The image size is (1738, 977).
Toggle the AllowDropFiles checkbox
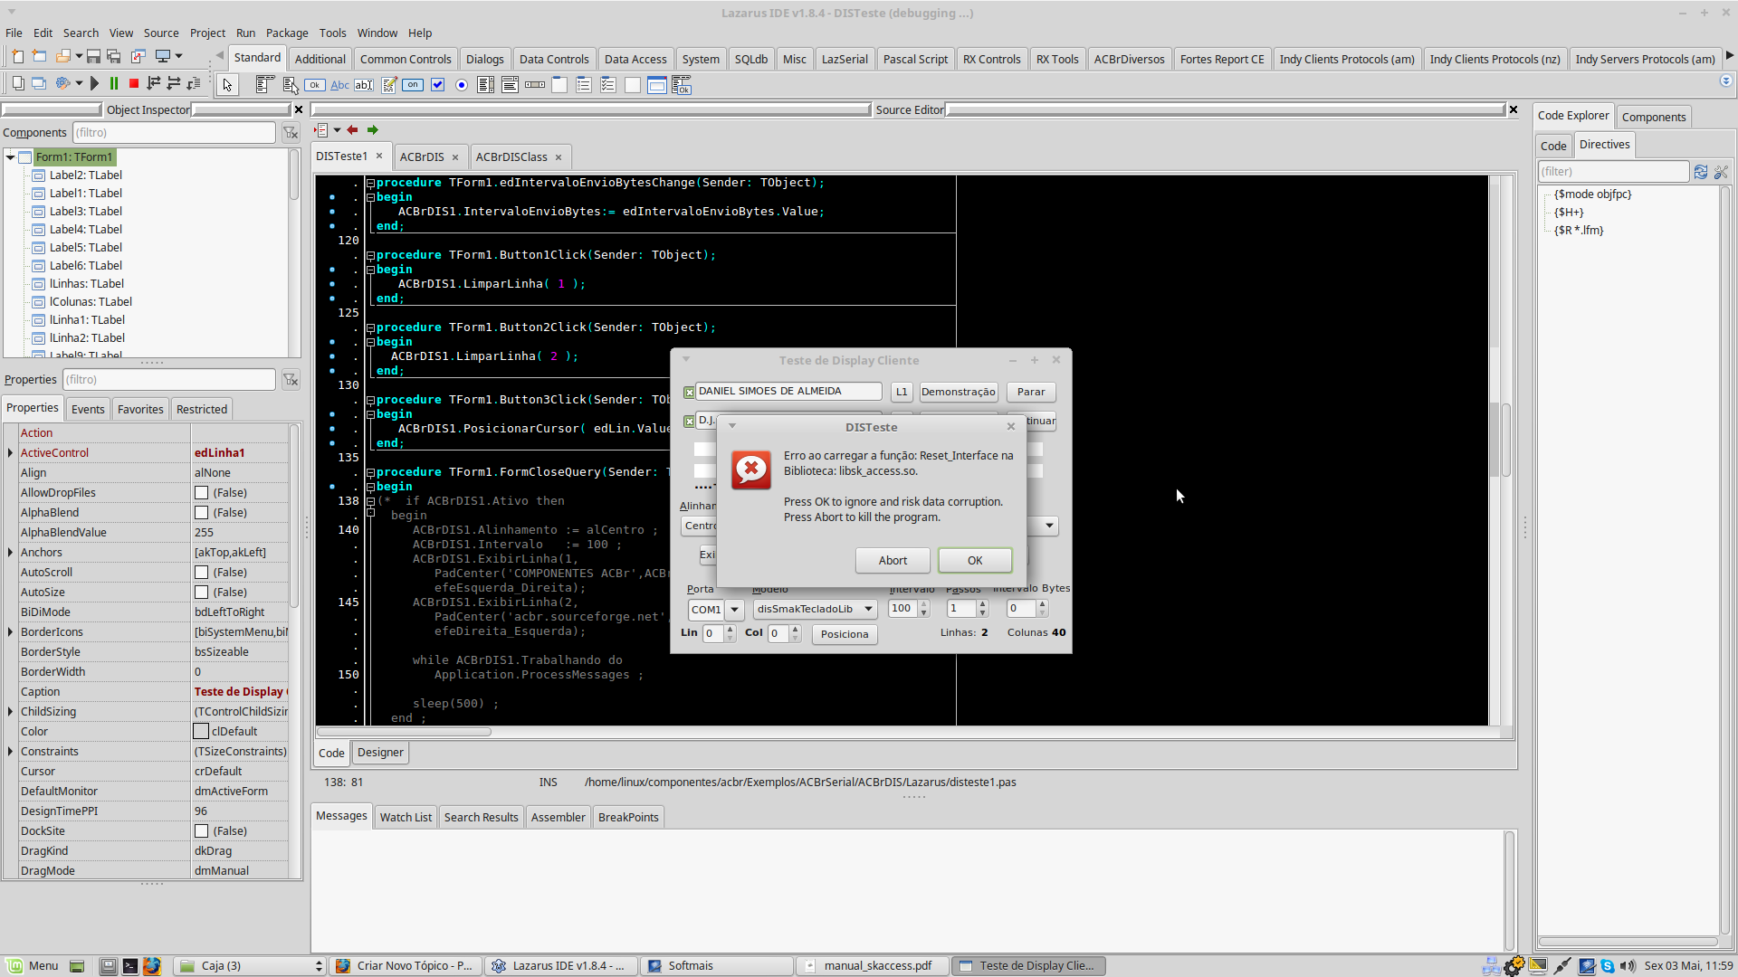[201, 493]
